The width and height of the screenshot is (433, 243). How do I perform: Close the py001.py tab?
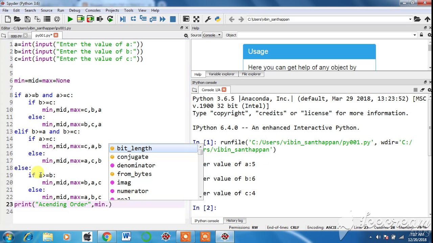56,35
